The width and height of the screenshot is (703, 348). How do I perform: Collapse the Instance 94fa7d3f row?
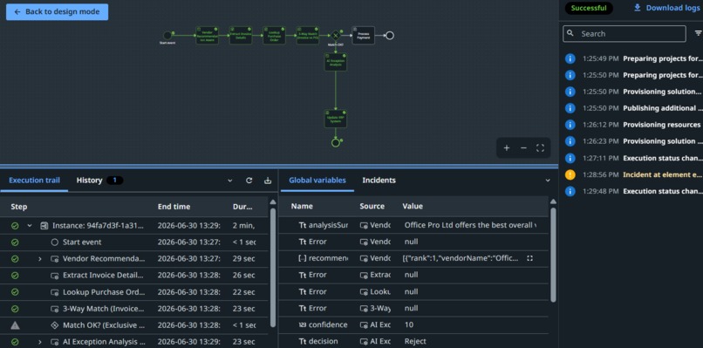[30, 226]
